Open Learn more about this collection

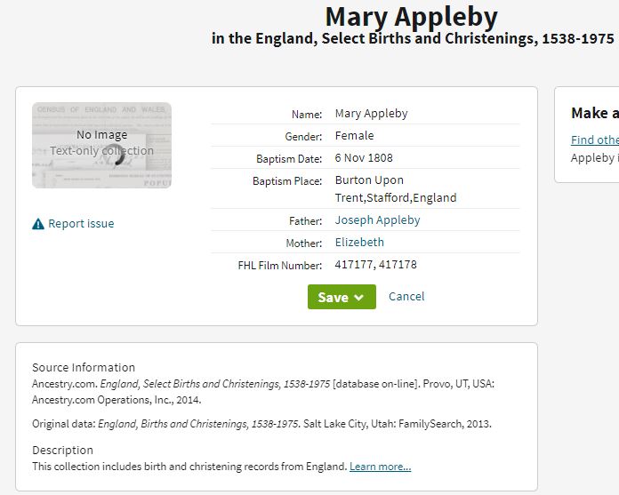[380, 467]
